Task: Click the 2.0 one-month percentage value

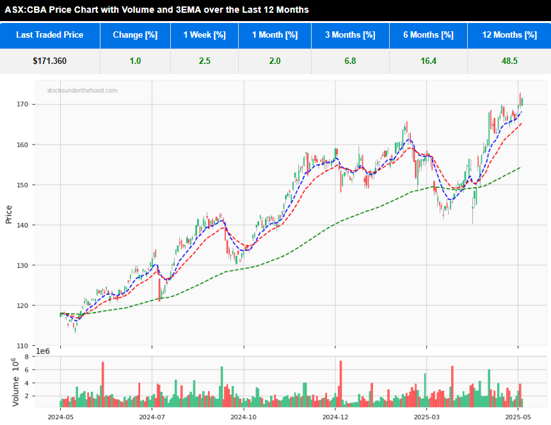Action: click(275, 61)
